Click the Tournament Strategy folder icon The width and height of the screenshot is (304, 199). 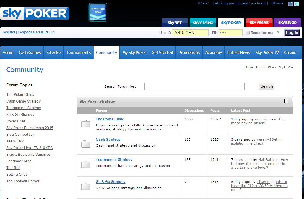(x=86, y=164)
